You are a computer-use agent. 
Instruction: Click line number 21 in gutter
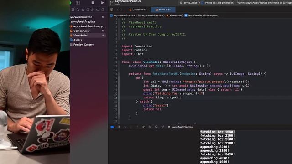point(115,97)
